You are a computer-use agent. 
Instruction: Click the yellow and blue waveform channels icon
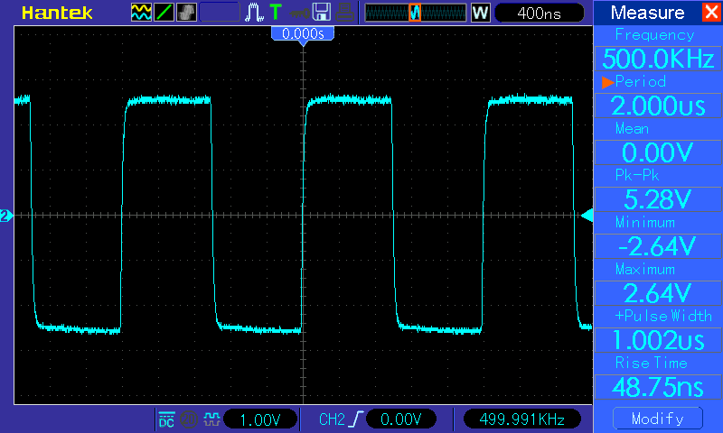141,13
